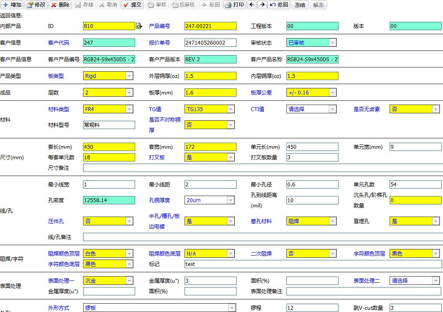Click the ID input field
The image size is (443, 312).
(x=109, y=26)
